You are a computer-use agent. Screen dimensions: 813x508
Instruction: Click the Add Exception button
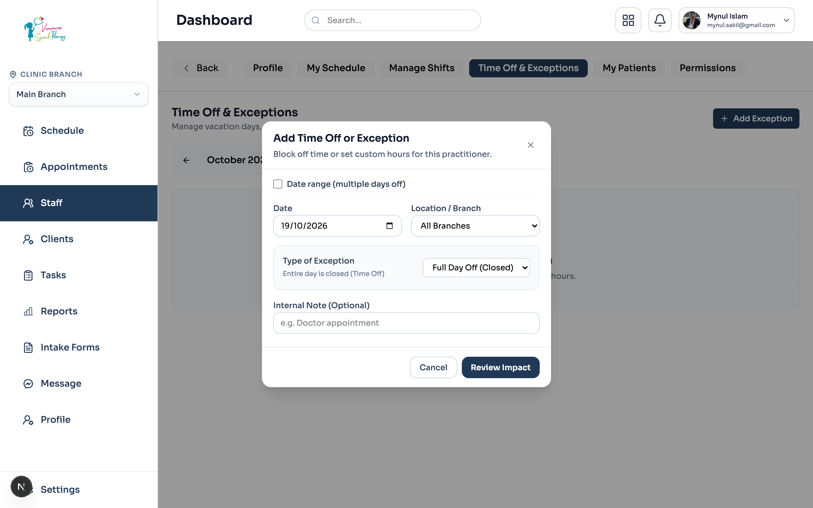pyautogui.click(x=756, y=119)
